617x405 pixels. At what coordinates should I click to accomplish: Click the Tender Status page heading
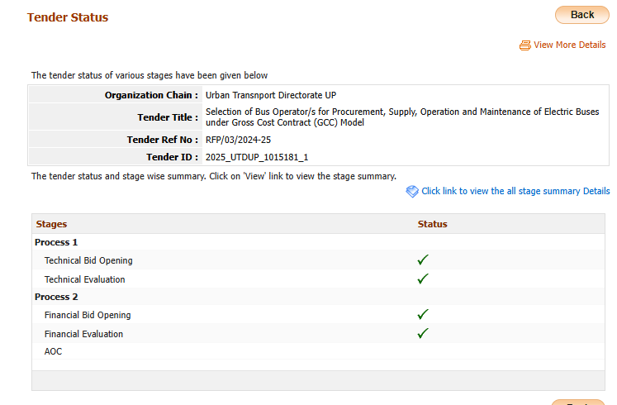(68, 17)
